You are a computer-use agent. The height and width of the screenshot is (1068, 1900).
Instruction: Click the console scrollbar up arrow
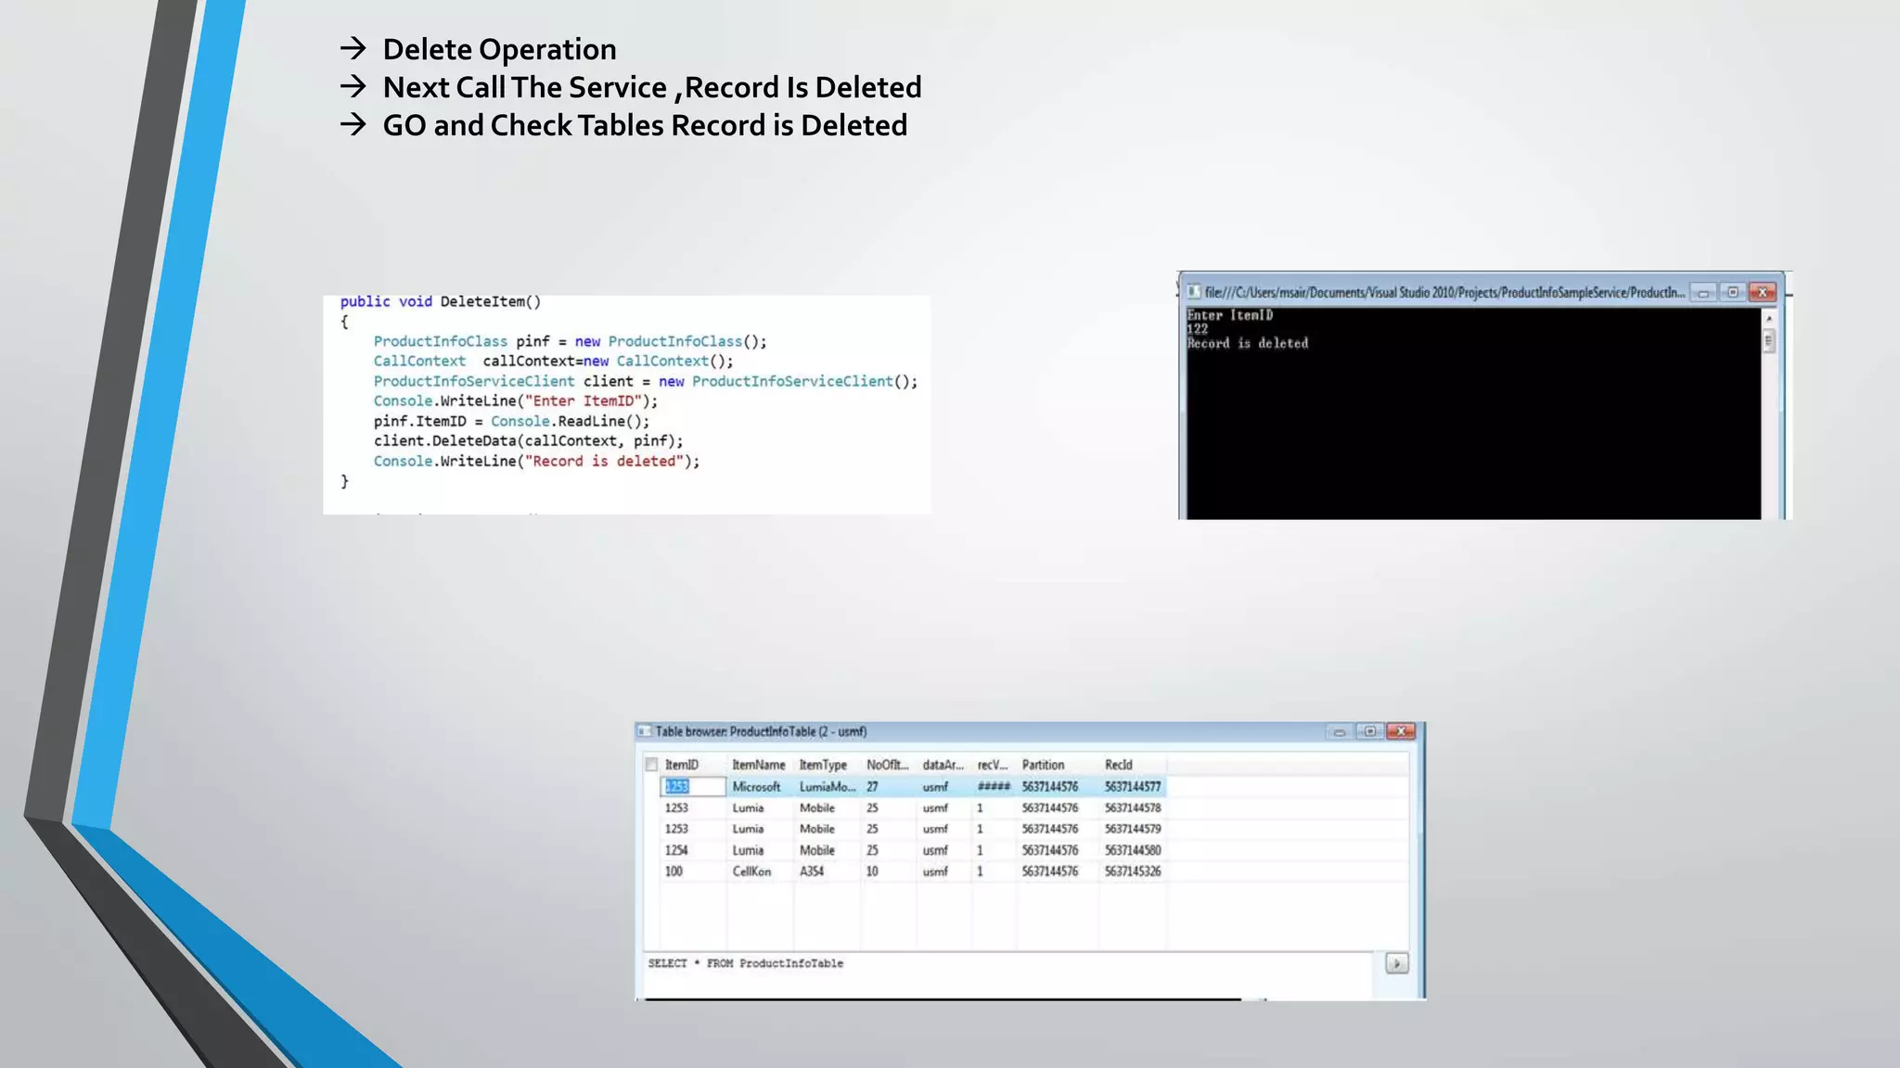(1769, 319)
